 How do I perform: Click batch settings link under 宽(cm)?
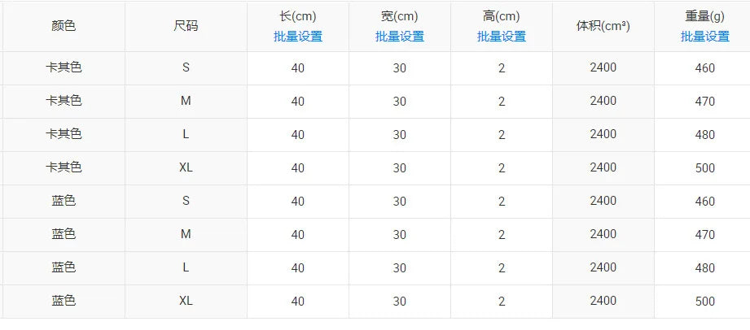click(399, 37)
